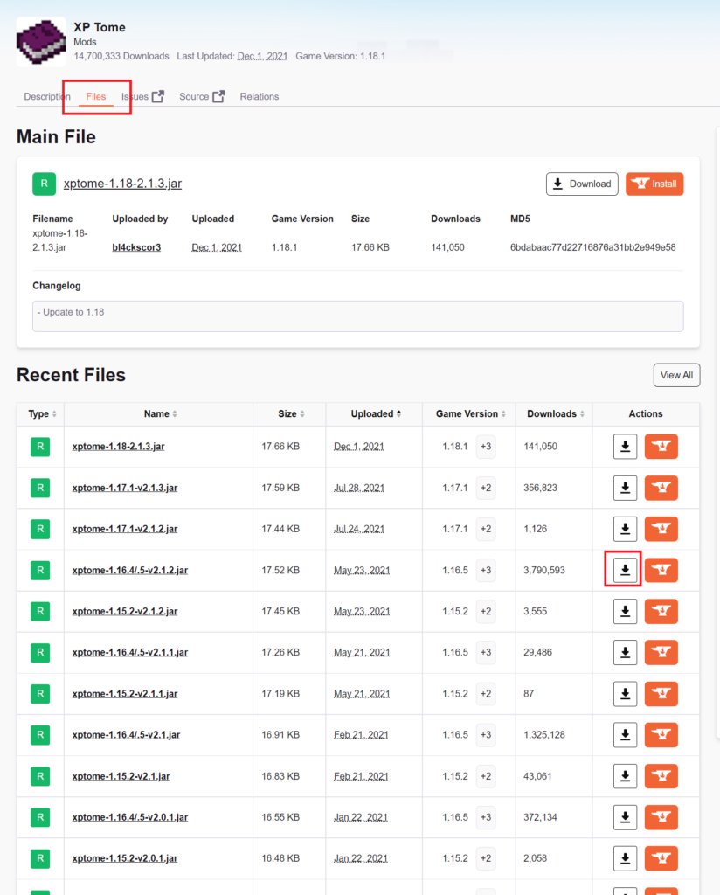The width and height of the screenshot is (720, 895).
Task: Expand +2 versions on xptome-1.17.1-v2.1.2.jar row
Action: [x=486, y=529]
